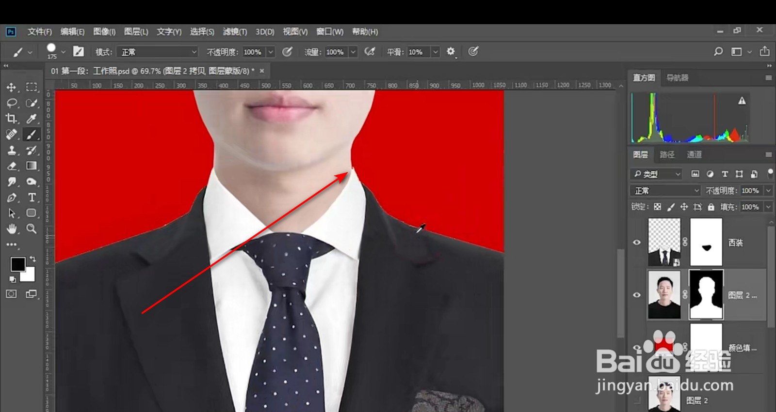Expand the 流量 flow dropdown
Image resolution: width=776 pixels, height=412 pixels.
coord(353,52)
